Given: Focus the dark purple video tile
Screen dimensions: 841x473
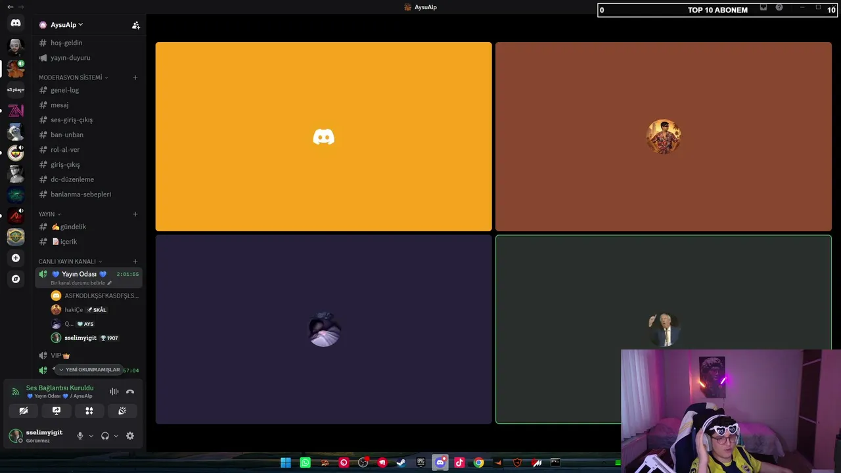Looking at the screenshot, I should click(323, 329).
